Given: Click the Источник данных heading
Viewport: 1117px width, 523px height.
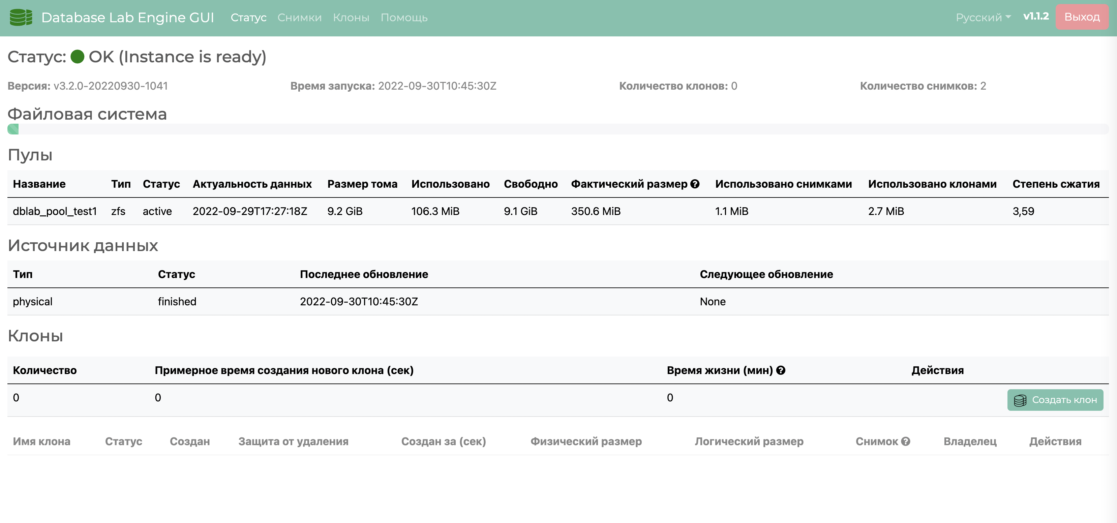Looking at the screenshot, I should click(83, 245).
